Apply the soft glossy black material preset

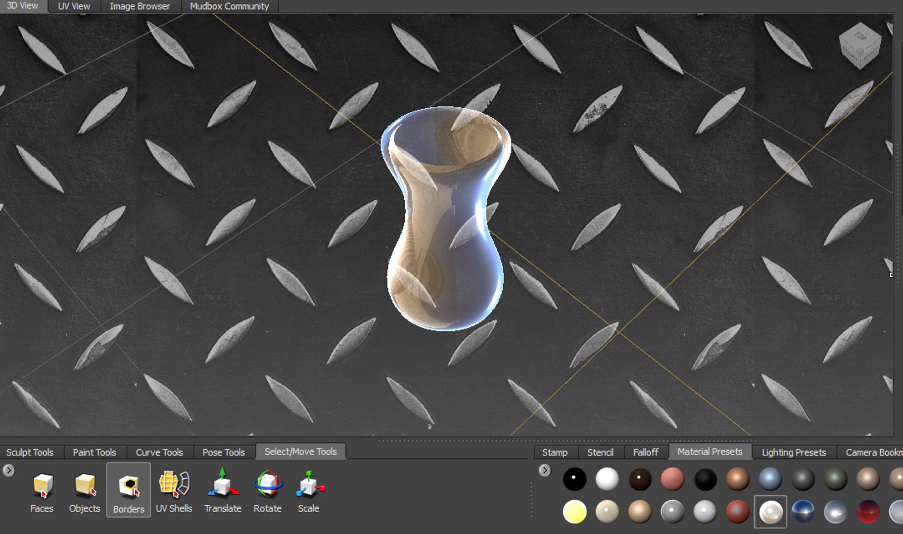(x=705, y=479)
